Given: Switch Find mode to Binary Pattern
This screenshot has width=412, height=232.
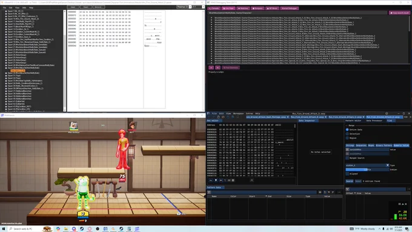Looking at the screenshot, I should (384, 145).
